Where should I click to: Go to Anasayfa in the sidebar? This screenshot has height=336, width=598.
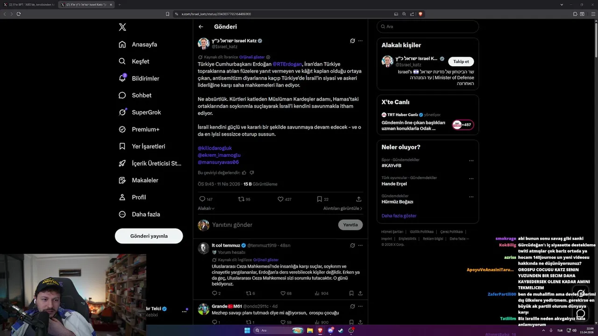point(138,44)
